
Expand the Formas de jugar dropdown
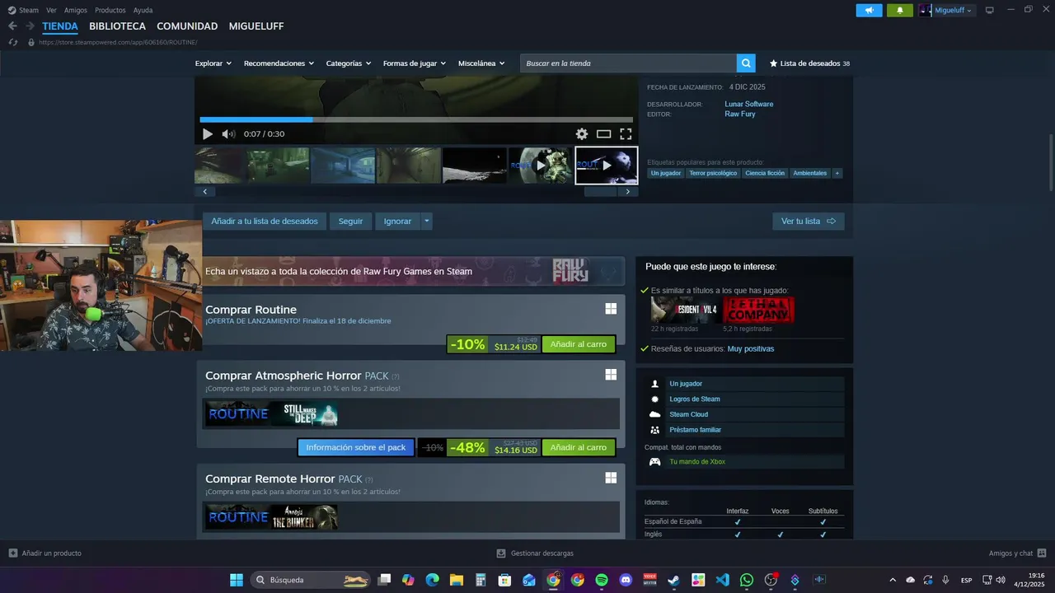coord(414,63)
